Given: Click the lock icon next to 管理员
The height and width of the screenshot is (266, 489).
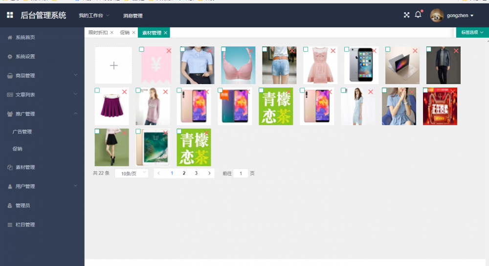Looking at the screenshot, I should click(x=10, y=205).
